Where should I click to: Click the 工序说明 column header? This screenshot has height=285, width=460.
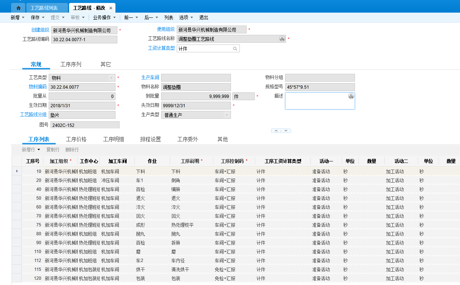(192, 161)
